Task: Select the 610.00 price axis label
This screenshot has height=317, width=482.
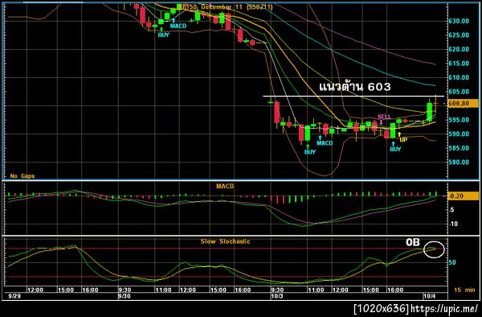Action: 459,77
